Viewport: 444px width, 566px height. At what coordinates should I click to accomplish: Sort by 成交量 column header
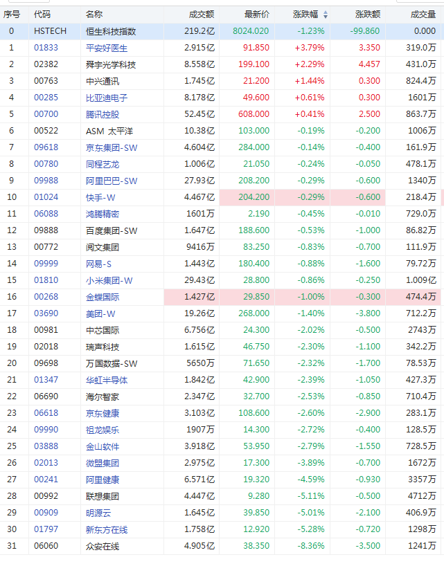423,15
